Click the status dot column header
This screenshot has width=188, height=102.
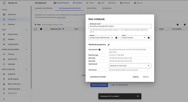[x=41, y=29]
